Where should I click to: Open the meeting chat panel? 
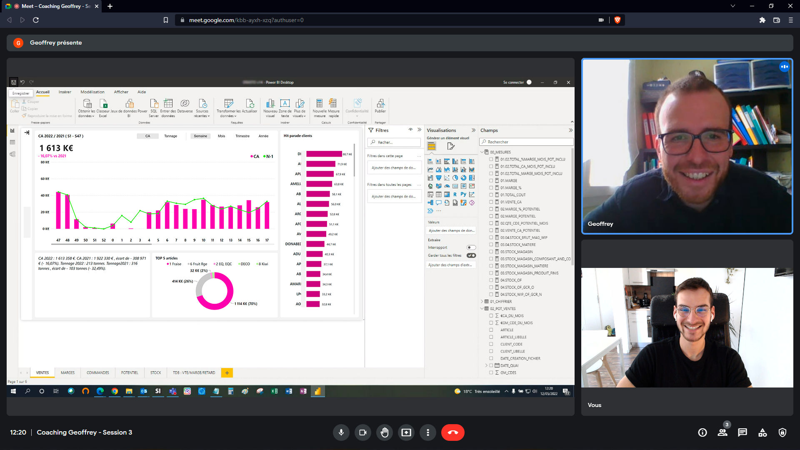tap(742, 432)
